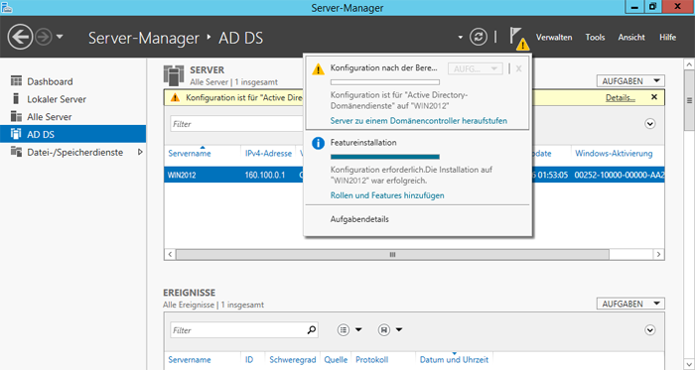Open Aufgabendetails in notification popup
The height and width of the screenshot is (370, 695).
click(359, 219)
